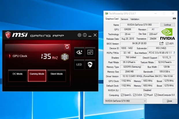The width and height of the screenshot is (179, 119).
Task: Click the NVIDIA logo in GPU-Z
Action: [167, 34]
